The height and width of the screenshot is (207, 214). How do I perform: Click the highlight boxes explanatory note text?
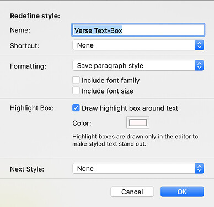coord(135,140)
